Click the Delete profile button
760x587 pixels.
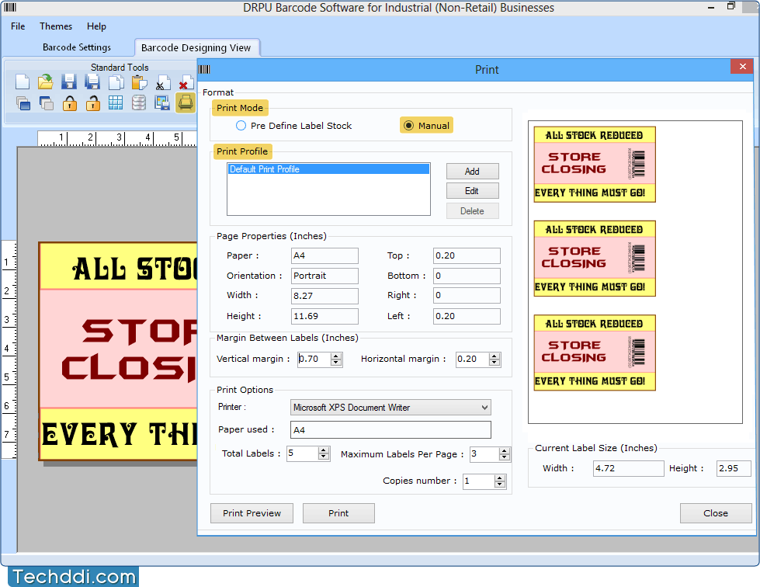pos(472,211)
